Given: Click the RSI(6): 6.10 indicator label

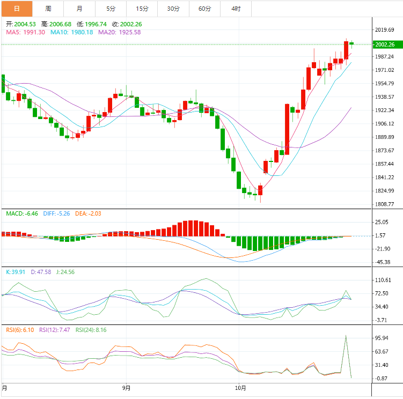Looking at the screenshot, I should click(19, 330).
